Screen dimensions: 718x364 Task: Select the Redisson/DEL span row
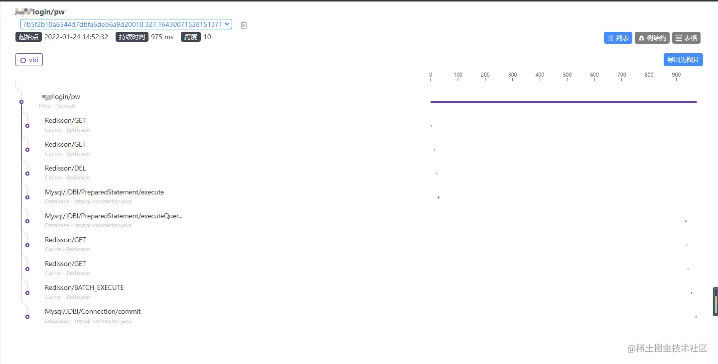point(65,169)
